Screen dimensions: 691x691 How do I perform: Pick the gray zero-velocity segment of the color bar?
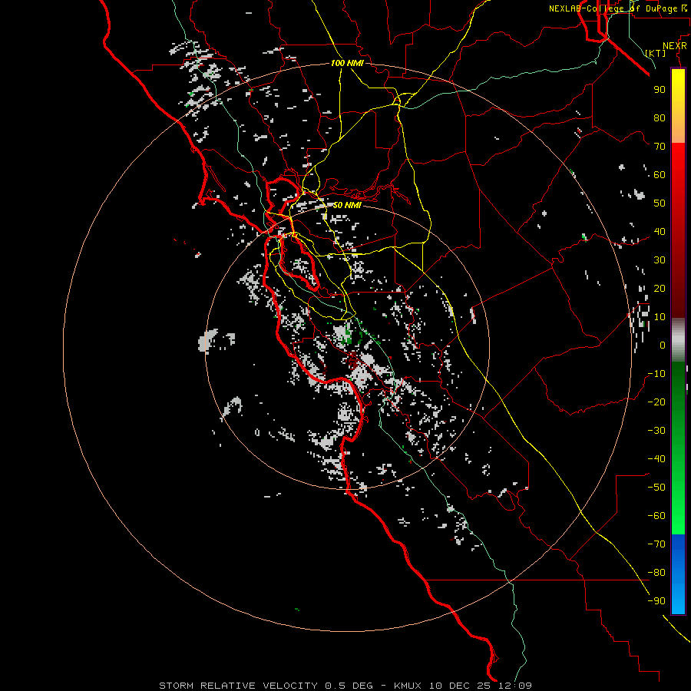(x=678, y=340)
